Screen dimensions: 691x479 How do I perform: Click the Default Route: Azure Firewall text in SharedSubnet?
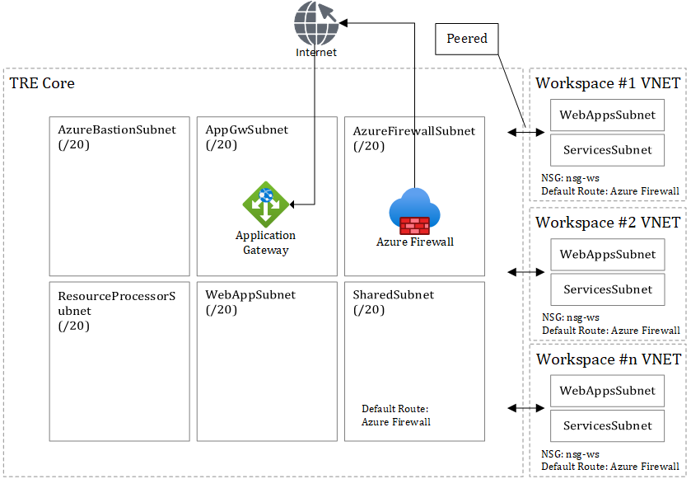tap(395, 415)
